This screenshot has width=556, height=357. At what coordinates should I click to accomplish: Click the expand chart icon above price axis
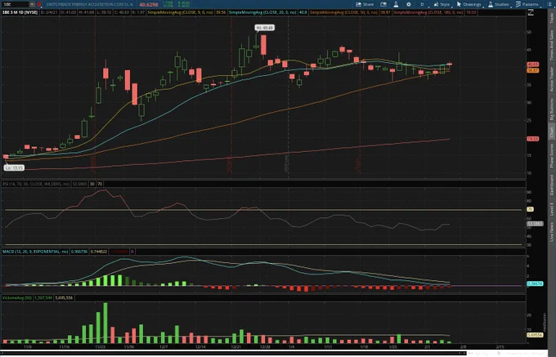click(x=531, y=12)
